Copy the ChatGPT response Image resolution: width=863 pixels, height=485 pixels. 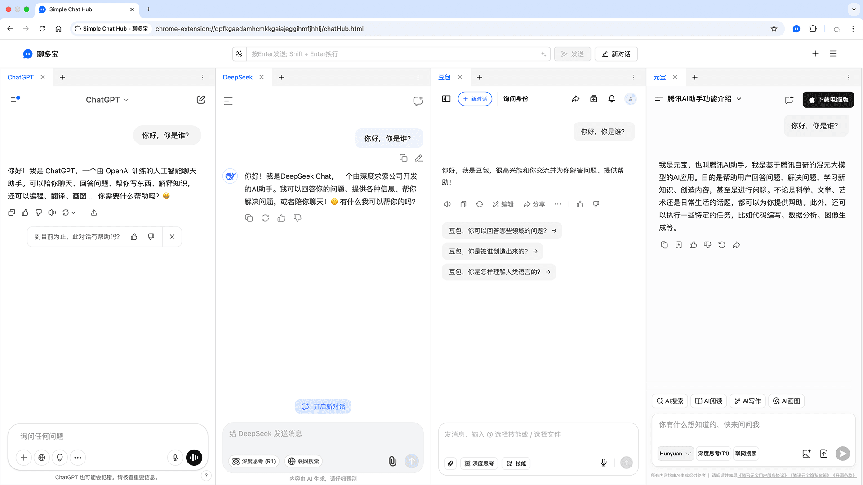(12, 212)
